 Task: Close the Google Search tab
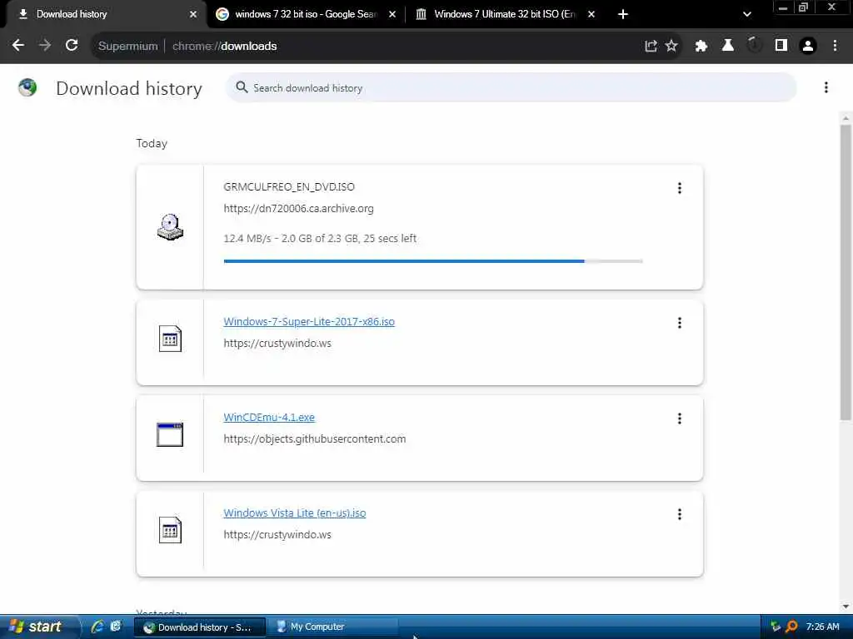pyautogui.click(x=392, y=14)
